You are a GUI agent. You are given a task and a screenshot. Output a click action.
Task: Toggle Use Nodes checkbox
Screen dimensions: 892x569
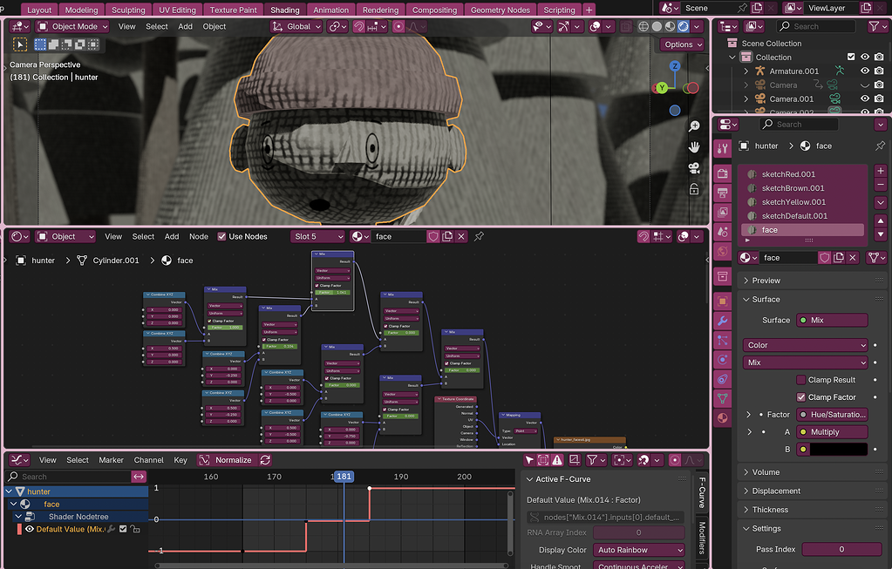point(221,236)
